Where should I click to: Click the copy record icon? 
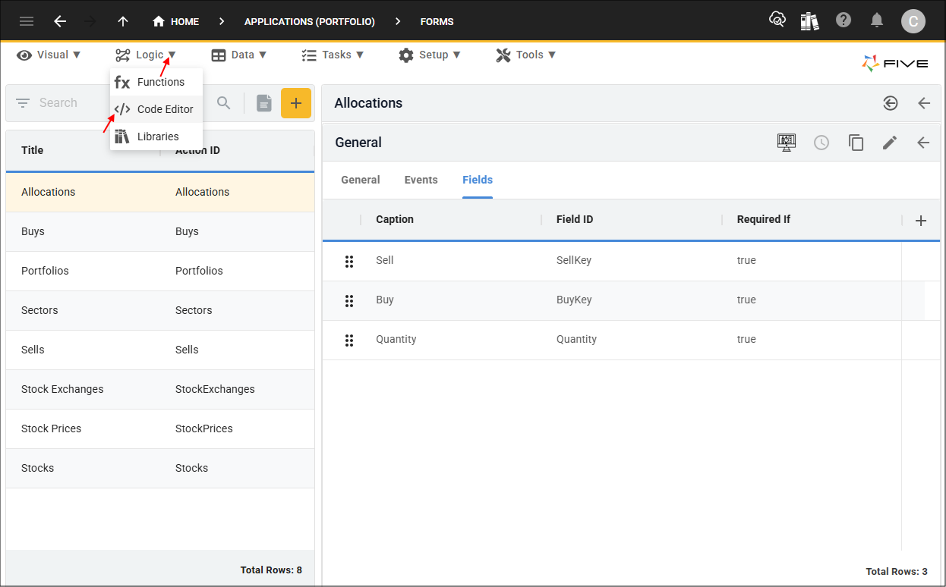856,143
